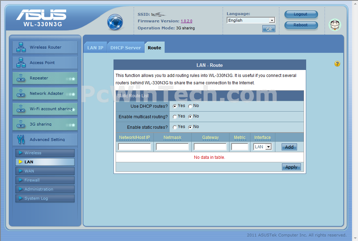Screen dimensions: 358x241
Task: Open the System Log menu
Action: 45,198
